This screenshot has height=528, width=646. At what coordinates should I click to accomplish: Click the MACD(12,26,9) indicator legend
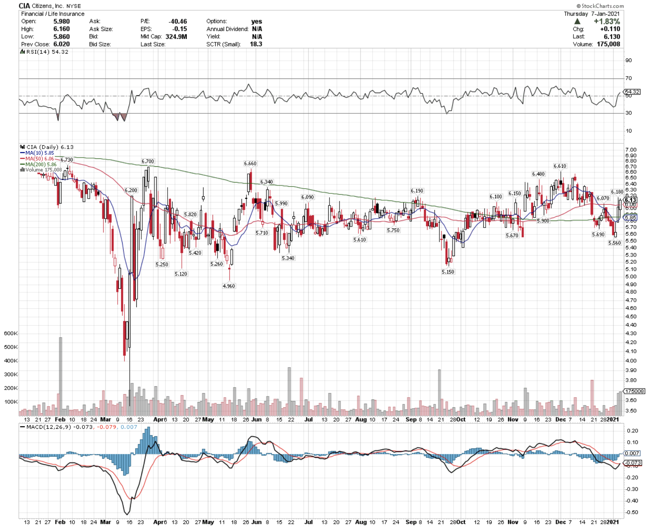click(x=49, y=427)
